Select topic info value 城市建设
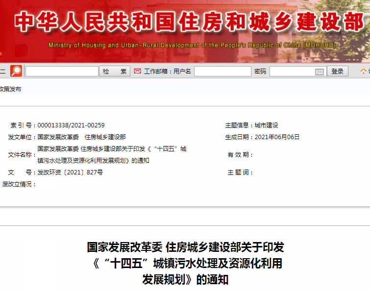The image size is (370, 293). click(x=267, y=125)
